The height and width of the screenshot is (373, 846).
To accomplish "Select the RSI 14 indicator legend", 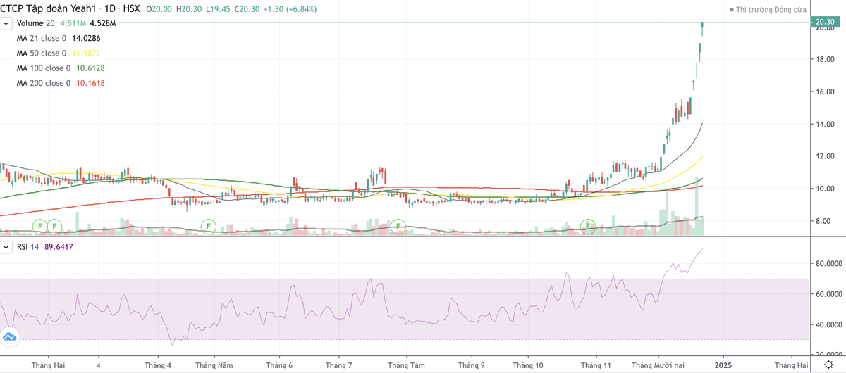I will [x=28, y=246].
